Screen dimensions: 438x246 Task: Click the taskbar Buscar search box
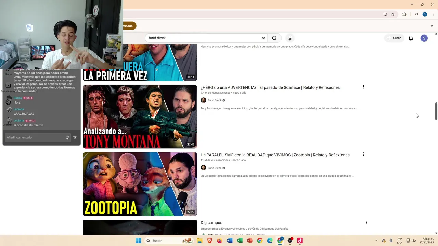[x=169, y=241]
